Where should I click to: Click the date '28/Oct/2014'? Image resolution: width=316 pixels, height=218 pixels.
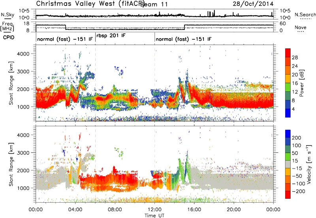point(253,4)
